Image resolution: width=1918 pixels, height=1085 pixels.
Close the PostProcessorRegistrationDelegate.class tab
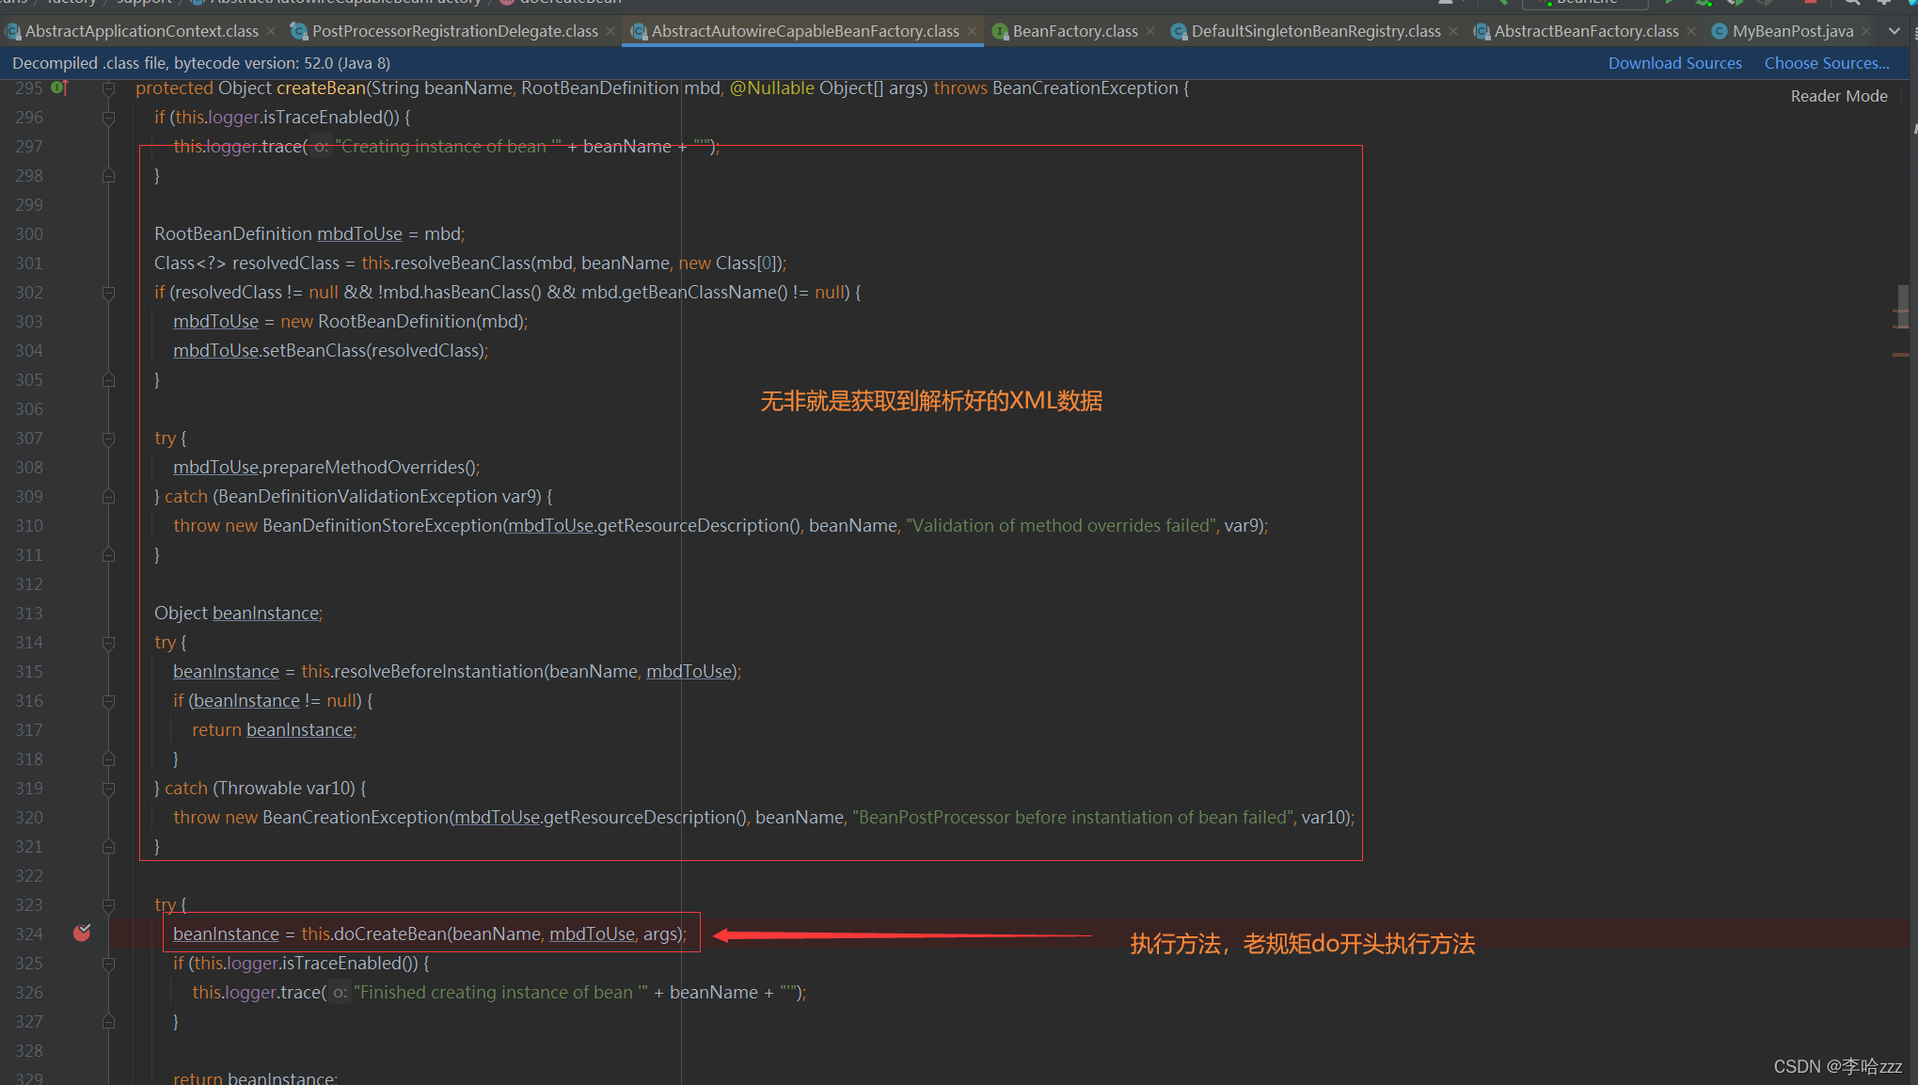pos(610,31)
